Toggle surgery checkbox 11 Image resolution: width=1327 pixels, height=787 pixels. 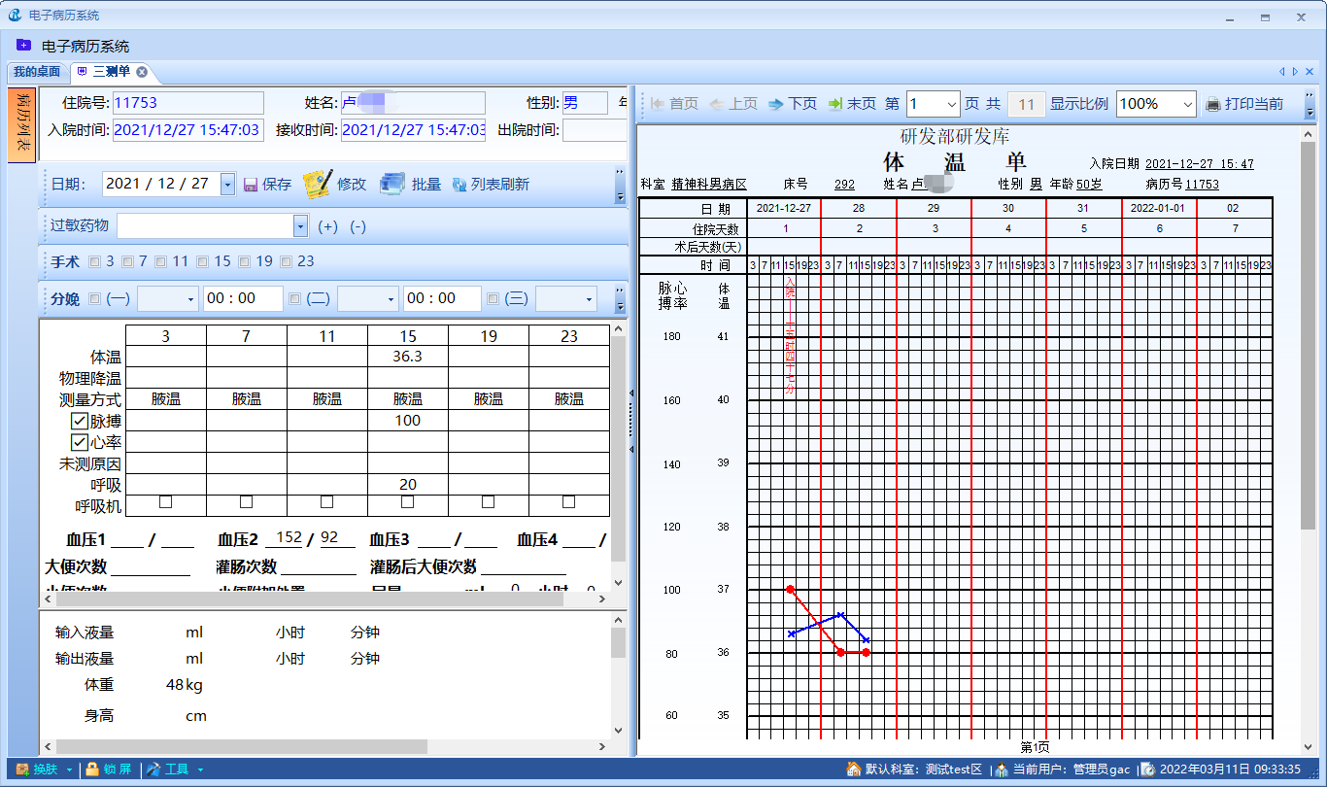click(x=160, y=261)
